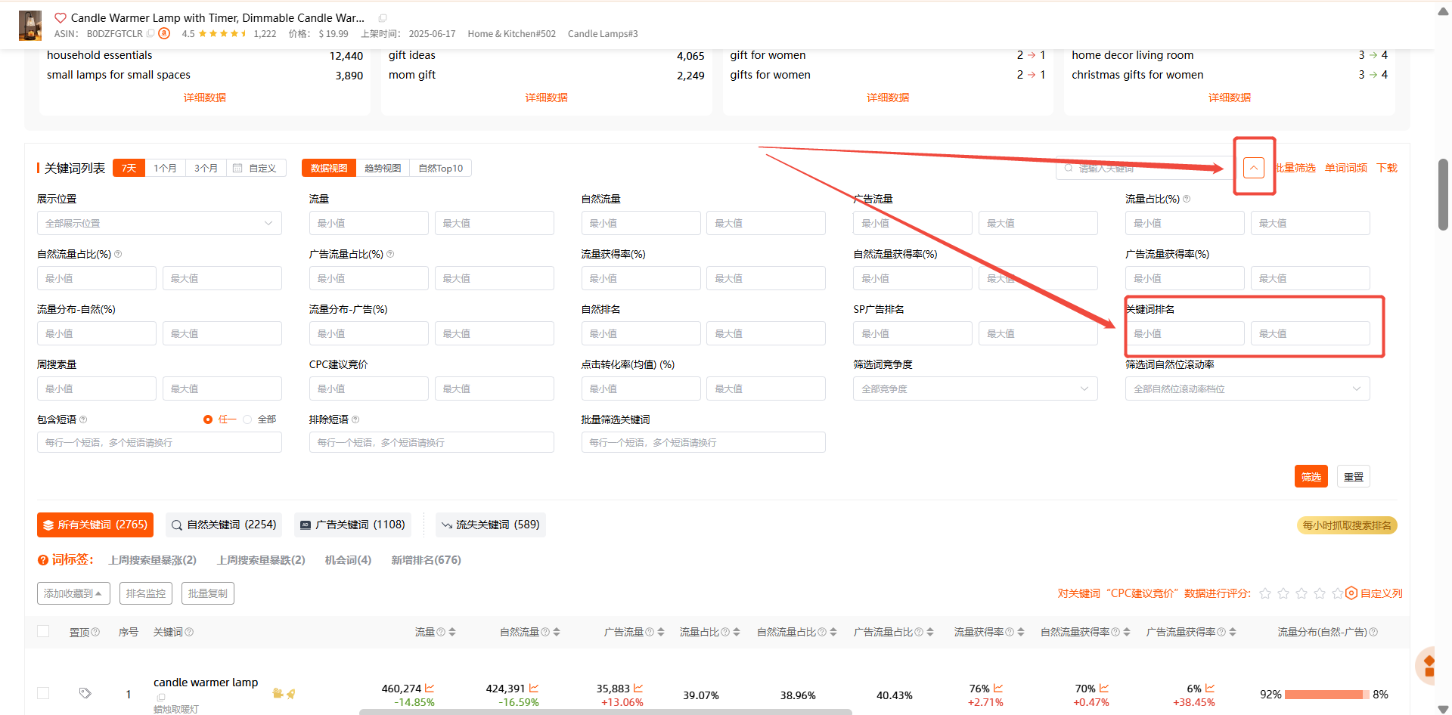The image size is (1452, 715).
Task: Select the 全部 radio button for 包含短语
Action: pyautogui.click(x=247, y=419)
